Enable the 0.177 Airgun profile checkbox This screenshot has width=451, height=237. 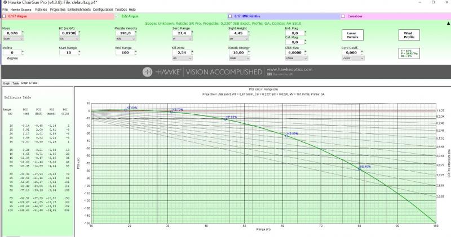5,16
